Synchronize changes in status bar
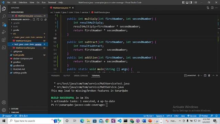220x124 pixels. [15, 116]
